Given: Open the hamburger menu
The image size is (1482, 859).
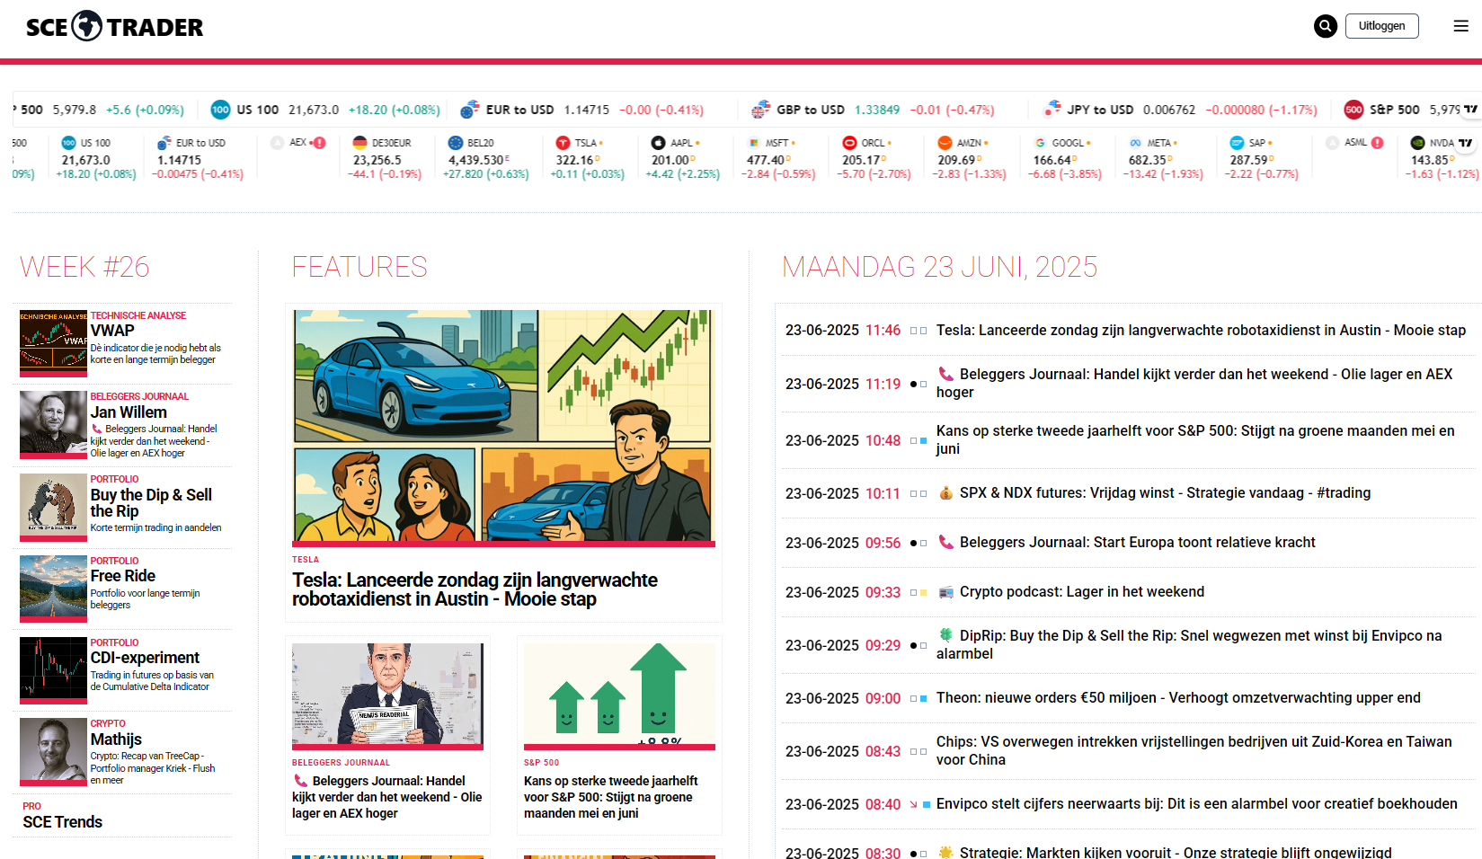Looking at the screenshot, I should point(1461,26).
